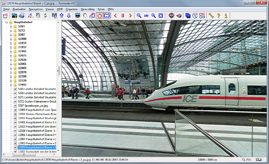Zoom in with the plus magnifier
The image size is (269, 164).
[153, 16]
